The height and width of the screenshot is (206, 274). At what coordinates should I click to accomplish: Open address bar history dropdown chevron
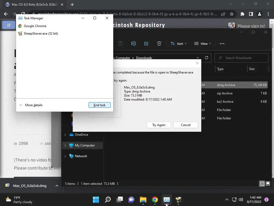[198, 58]
